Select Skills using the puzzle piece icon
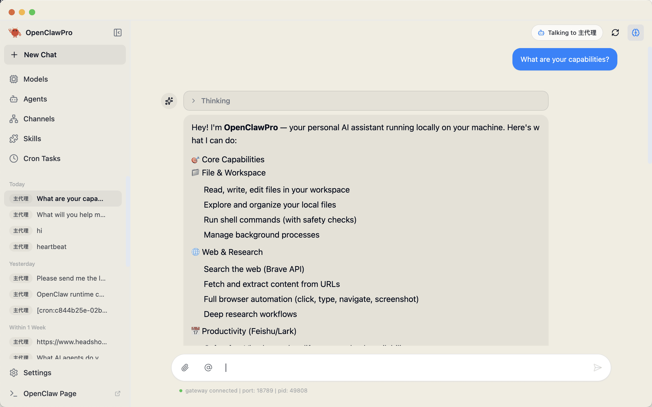This screenshot has height=407, width=652. tap(14, 138)
